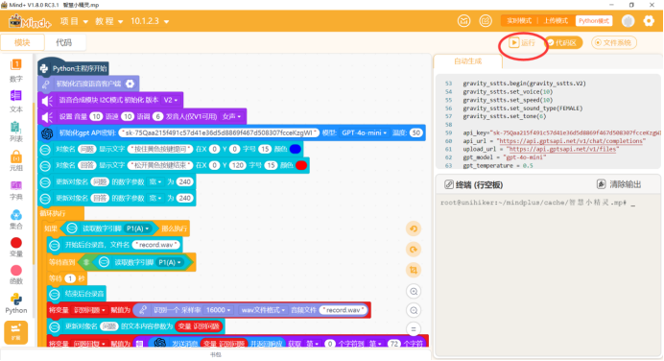
Task: Open the 16000 sample rate dropdown
Action: point(218,310)
